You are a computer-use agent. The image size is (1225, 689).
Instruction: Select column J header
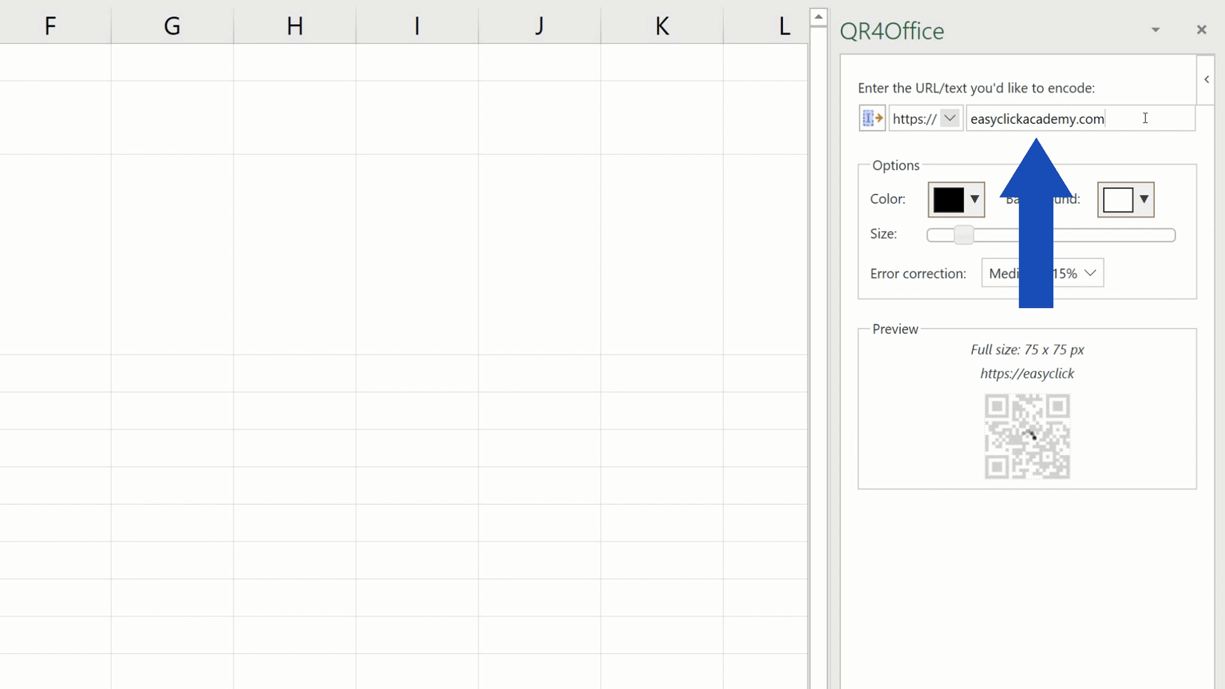539,26
